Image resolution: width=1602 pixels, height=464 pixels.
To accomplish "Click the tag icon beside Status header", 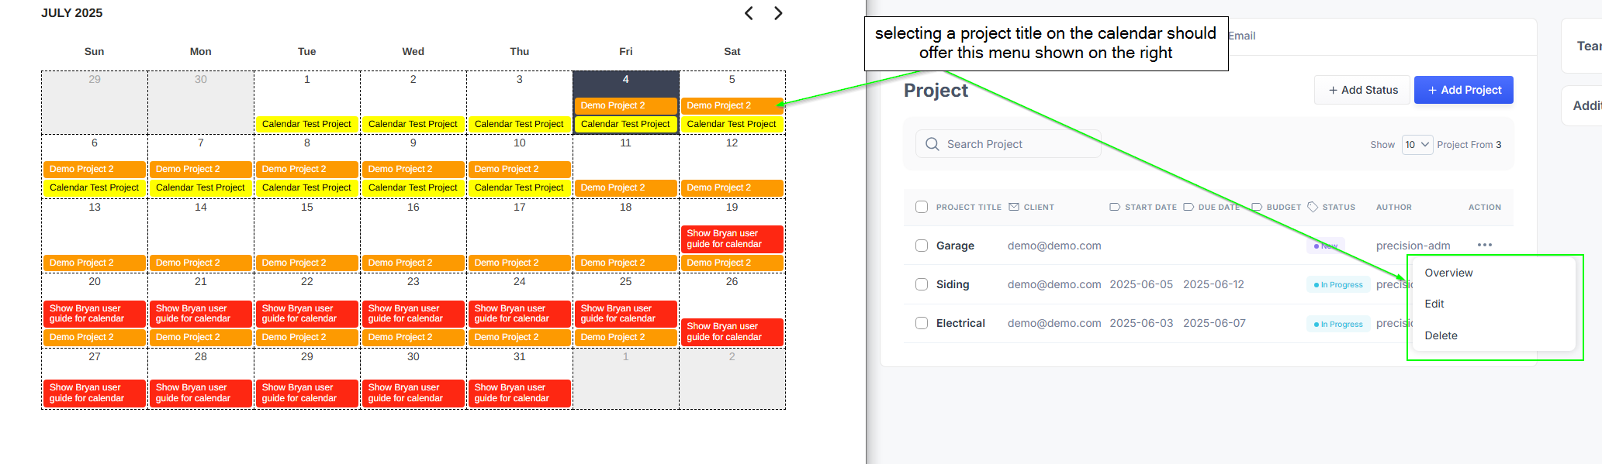I will (x=1313, y=207).
